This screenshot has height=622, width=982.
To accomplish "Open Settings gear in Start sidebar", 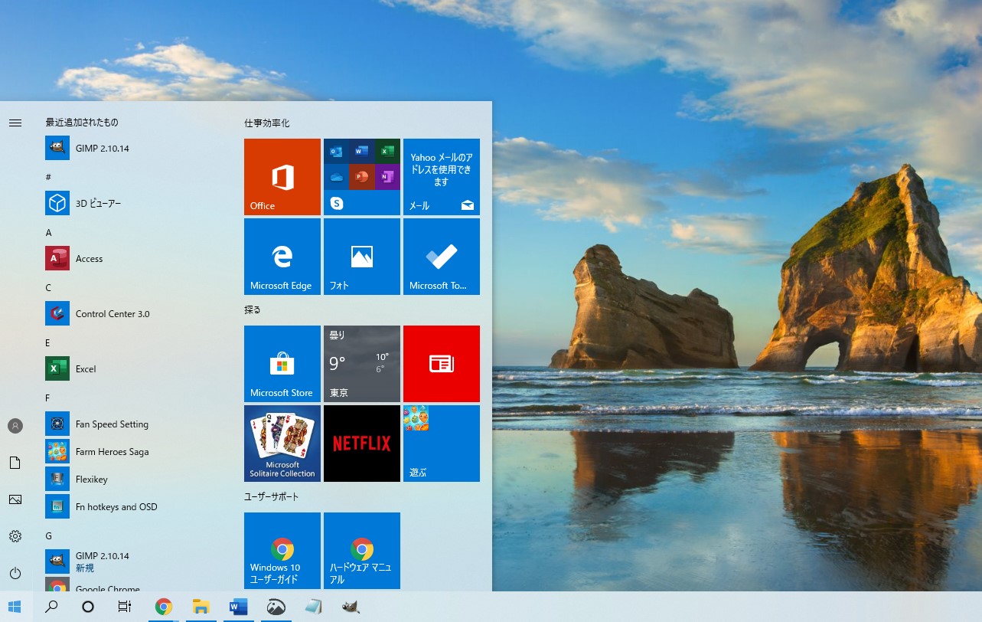I will (15, 536).
